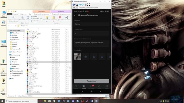
Task: Select the MyPhoneExplorer file row
Action: coord(49,62)
